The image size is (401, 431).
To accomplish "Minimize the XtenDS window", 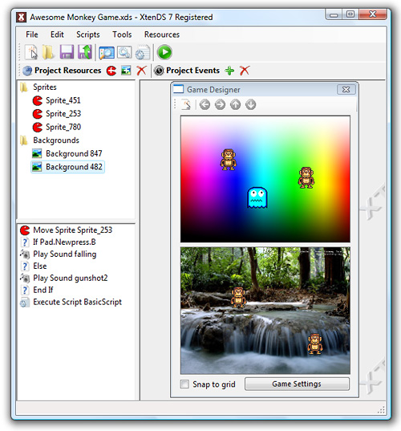I will [334, 14].
